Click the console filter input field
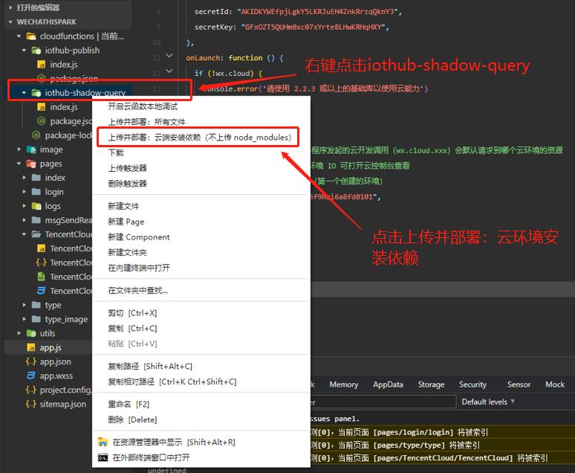The width and height of the screenshot is (575, 473). click(x=379, y=402)
